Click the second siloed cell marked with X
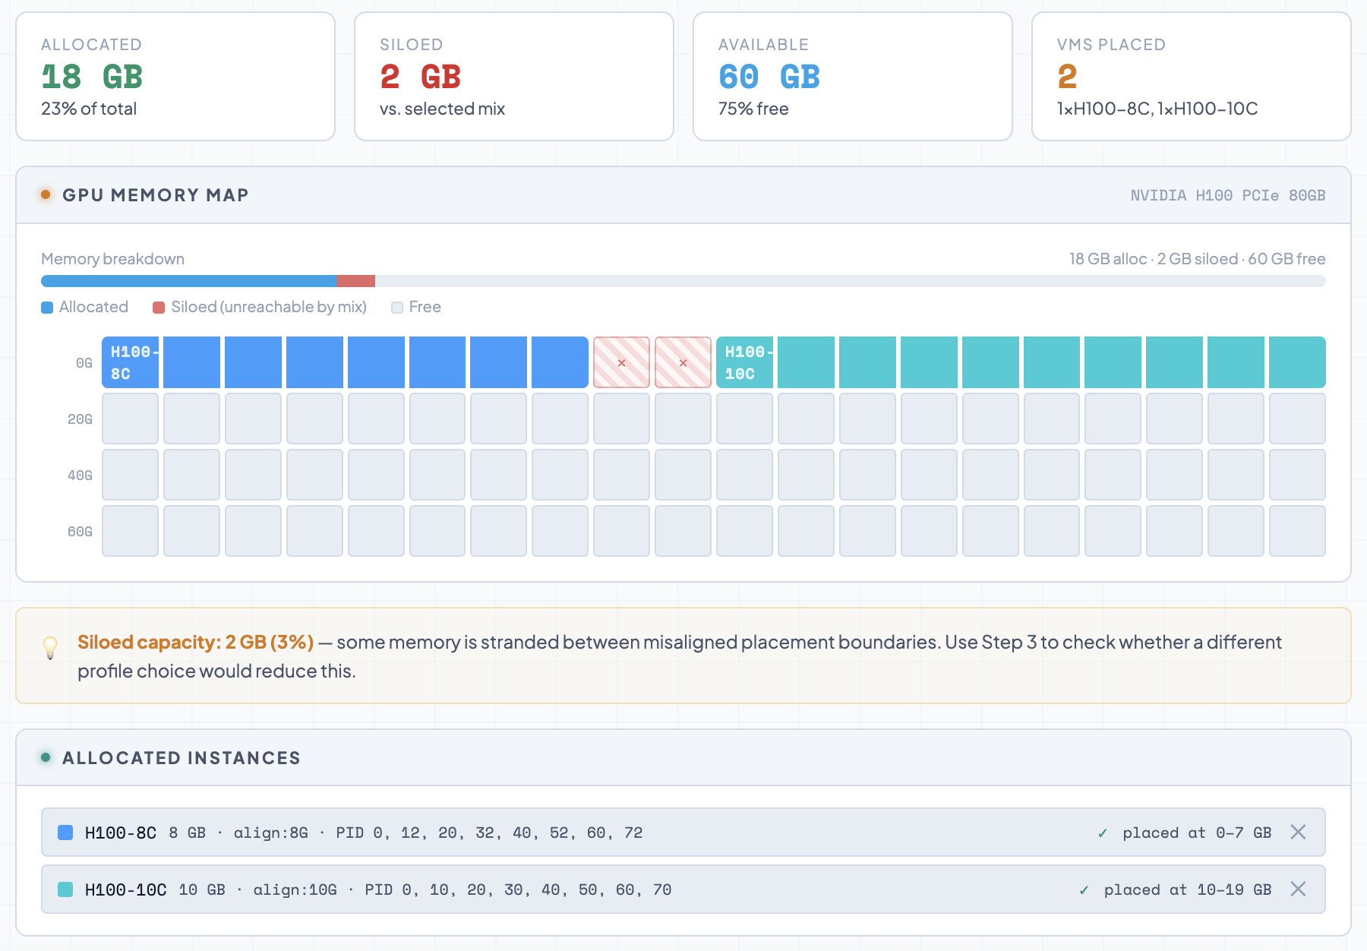 tap(683, 363)
